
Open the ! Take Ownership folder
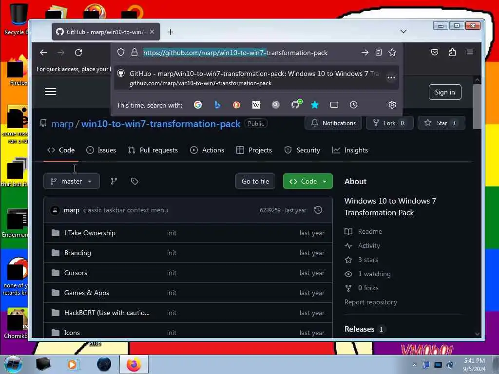click(90, 233)
